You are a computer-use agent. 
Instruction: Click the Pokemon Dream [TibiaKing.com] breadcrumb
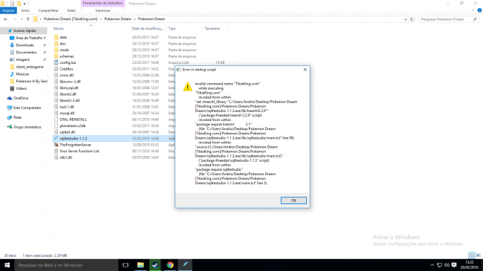71,19
